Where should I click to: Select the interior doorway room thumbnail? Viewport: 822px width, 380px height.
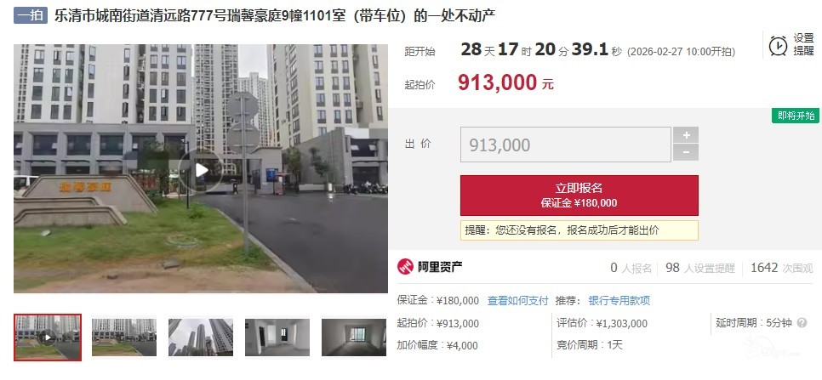point(277,337)
